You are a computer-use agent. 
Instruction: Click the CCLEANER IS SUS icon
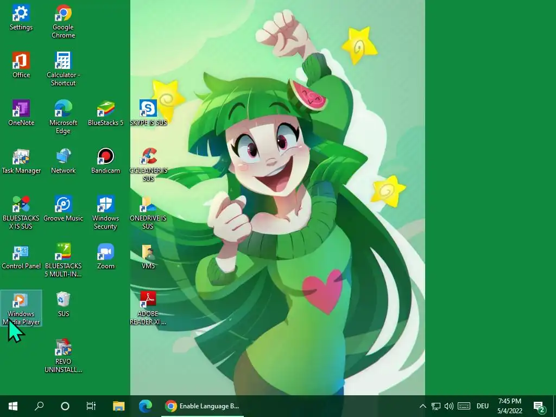click(148, 165)
